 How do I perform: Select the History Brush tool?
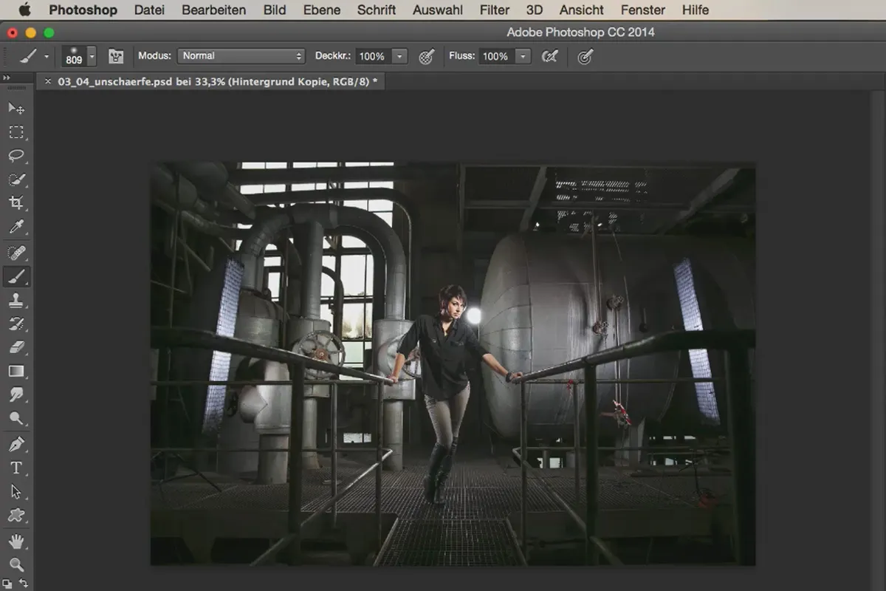click(16, 324)
